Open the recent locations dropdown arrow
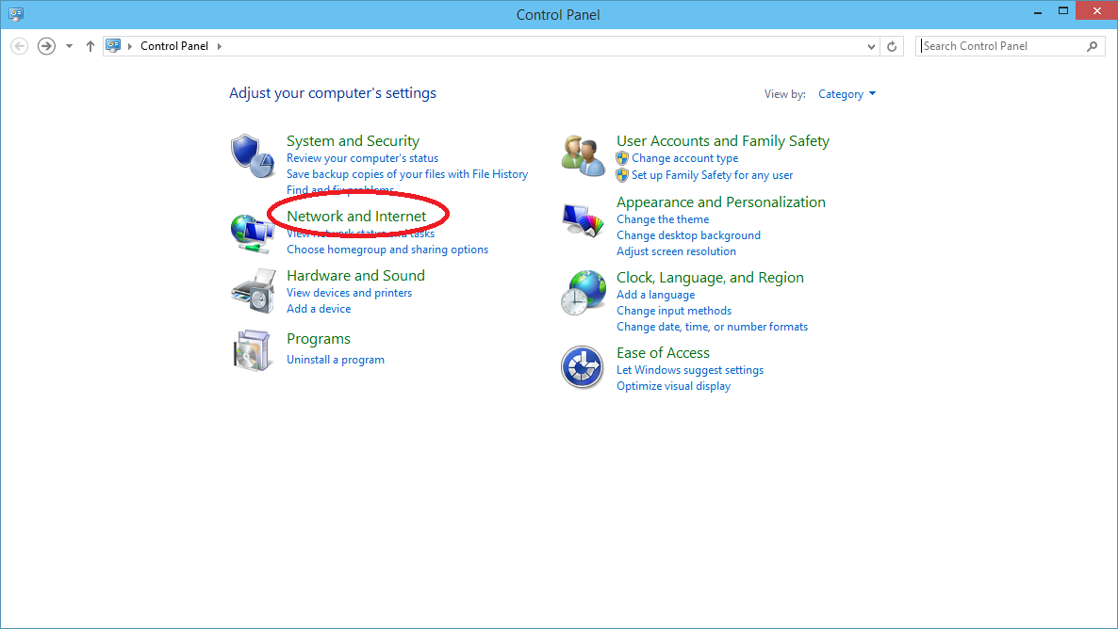Viewport: 1118px width, 629px height. tap(69, 46)
